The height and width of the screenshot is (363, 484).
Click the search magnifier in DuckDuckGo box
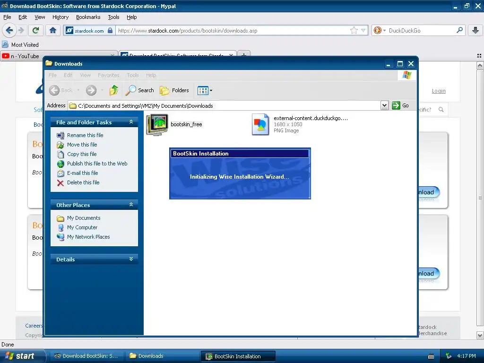[x=459, y=30]
